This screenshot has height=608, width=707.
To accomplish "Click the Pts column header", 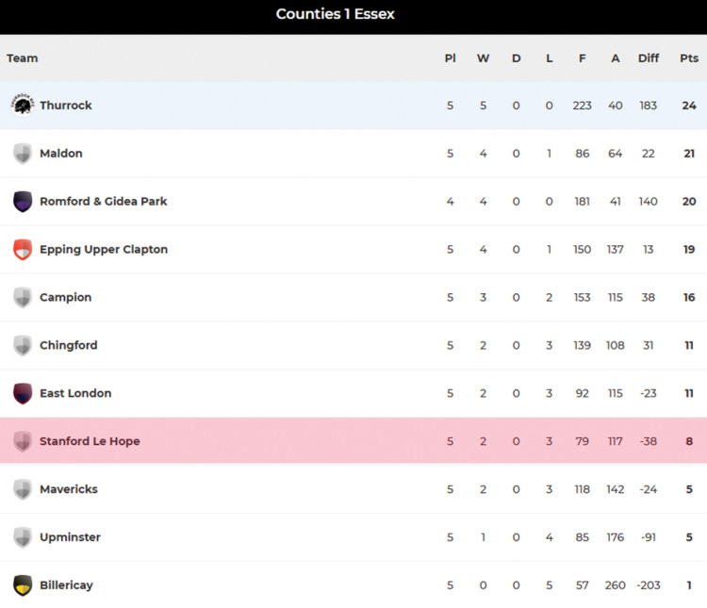I will pyautogui.click(x=689, y=58).
